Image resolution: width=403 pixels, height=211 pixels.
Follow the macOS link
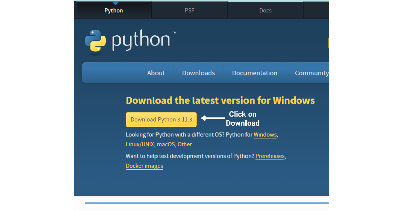(x=166, y=145)
